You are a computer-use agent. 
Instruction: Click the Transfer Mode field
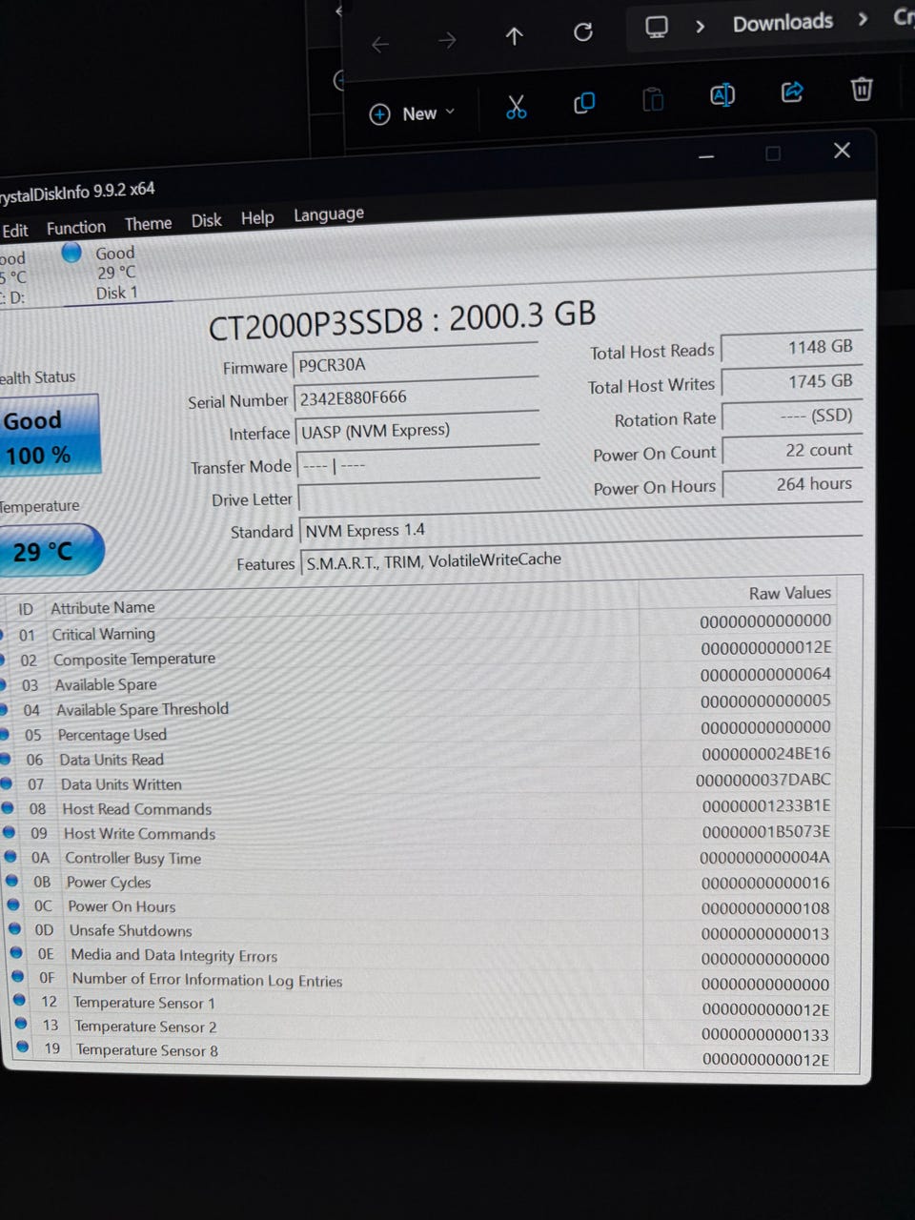coord(418,464)
